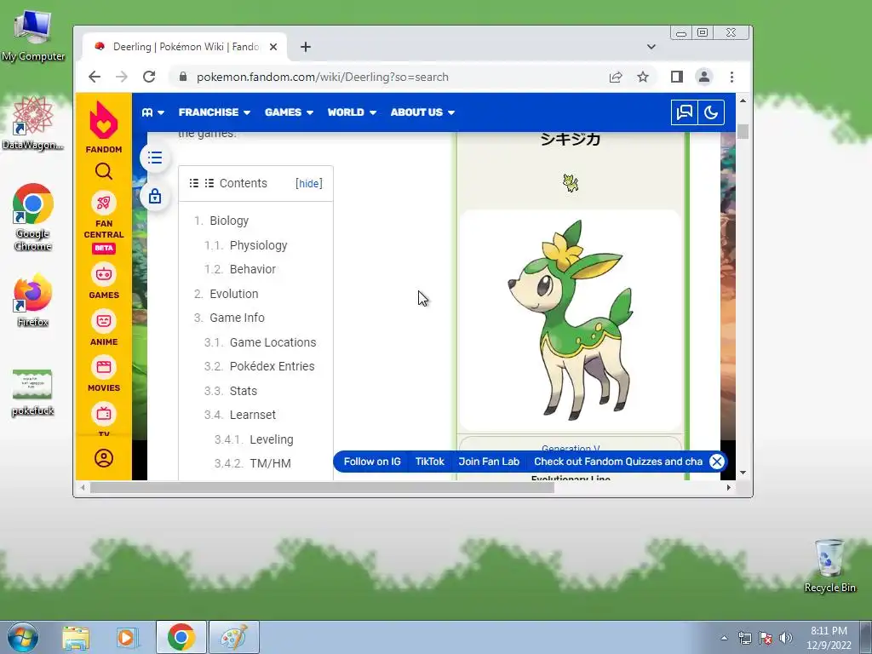Screen dimensions: 872x654
Task: Click the share page icon in address bar
Action: coord(616,77)
